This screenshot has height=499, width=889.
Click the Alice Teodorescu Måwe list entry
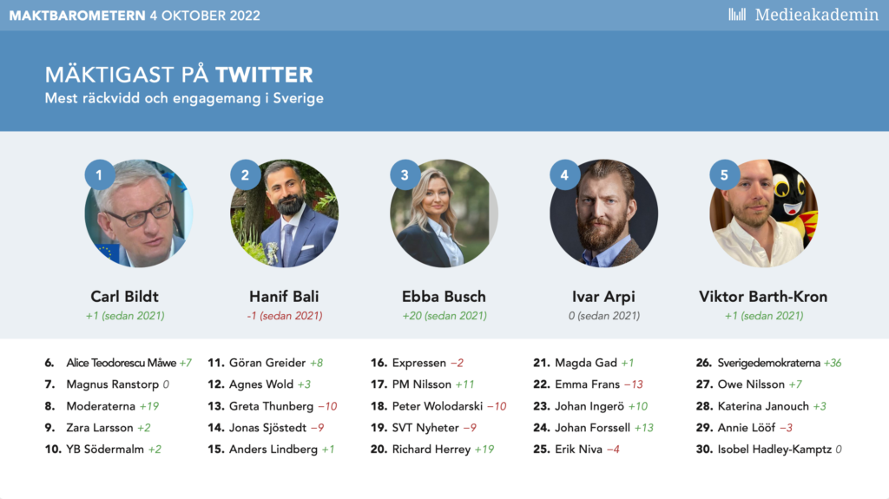pos(118,363)
